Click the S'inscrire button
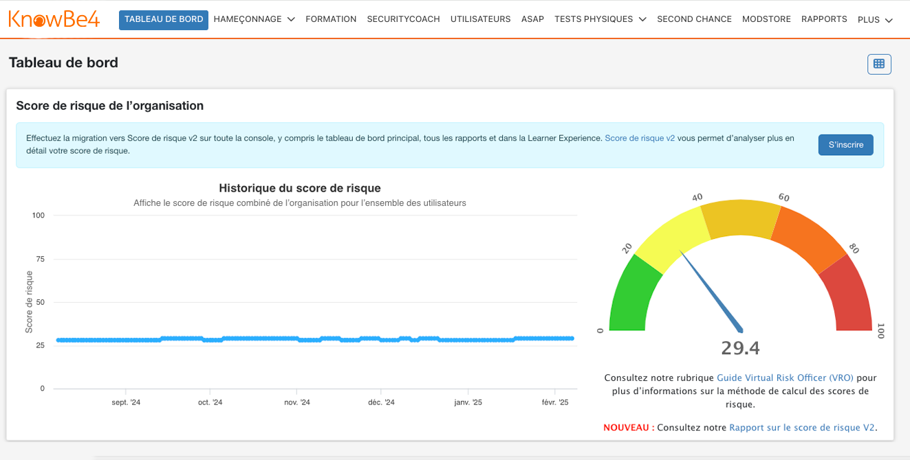 coord(845,145)
